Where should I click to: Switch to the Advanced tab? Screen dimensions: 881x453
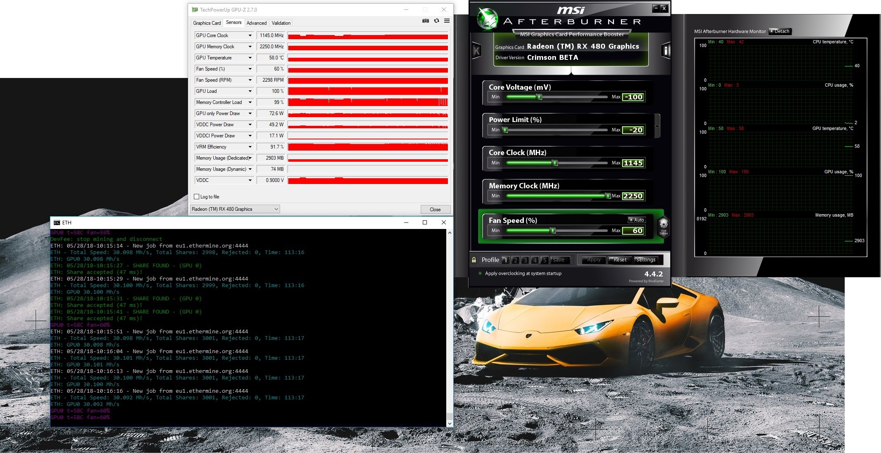click(256, 23)
